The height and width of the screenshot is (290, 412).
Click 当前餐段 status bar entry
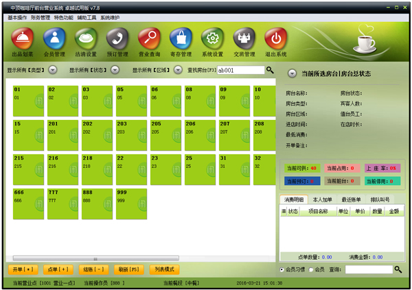coord(181,283)
